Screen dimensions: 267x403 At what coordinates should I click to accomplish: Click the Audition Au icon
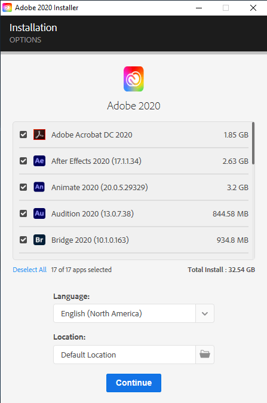[x=39, y=213]
